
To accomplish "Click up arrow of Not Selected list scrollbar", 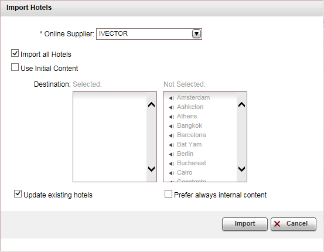I will (241, 105).
